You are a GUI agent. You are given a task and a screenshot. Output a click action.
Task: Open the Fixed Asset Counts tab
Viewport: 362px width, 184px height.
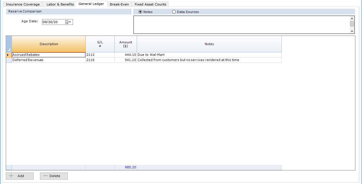point(150,4)
